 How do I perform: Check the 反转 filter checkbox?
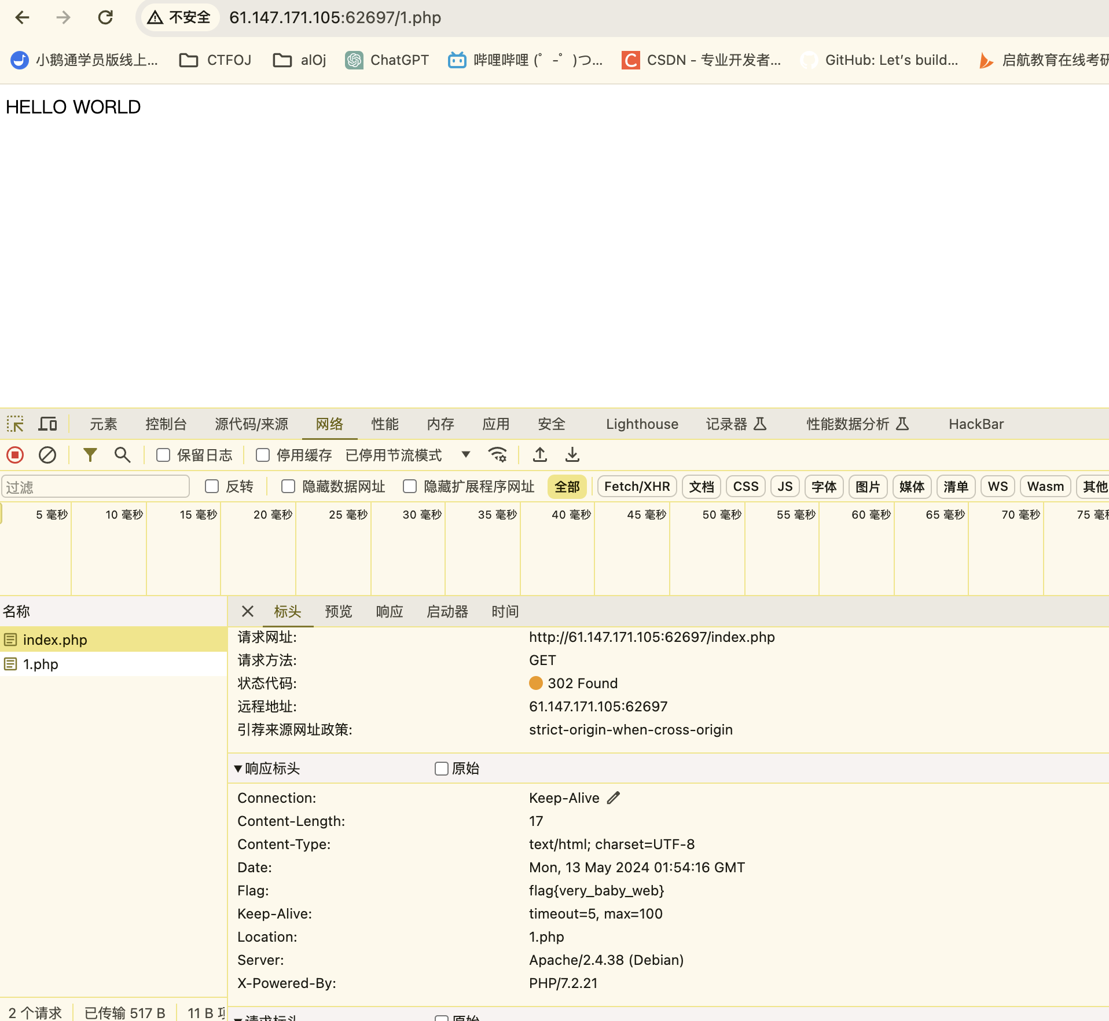212,486
